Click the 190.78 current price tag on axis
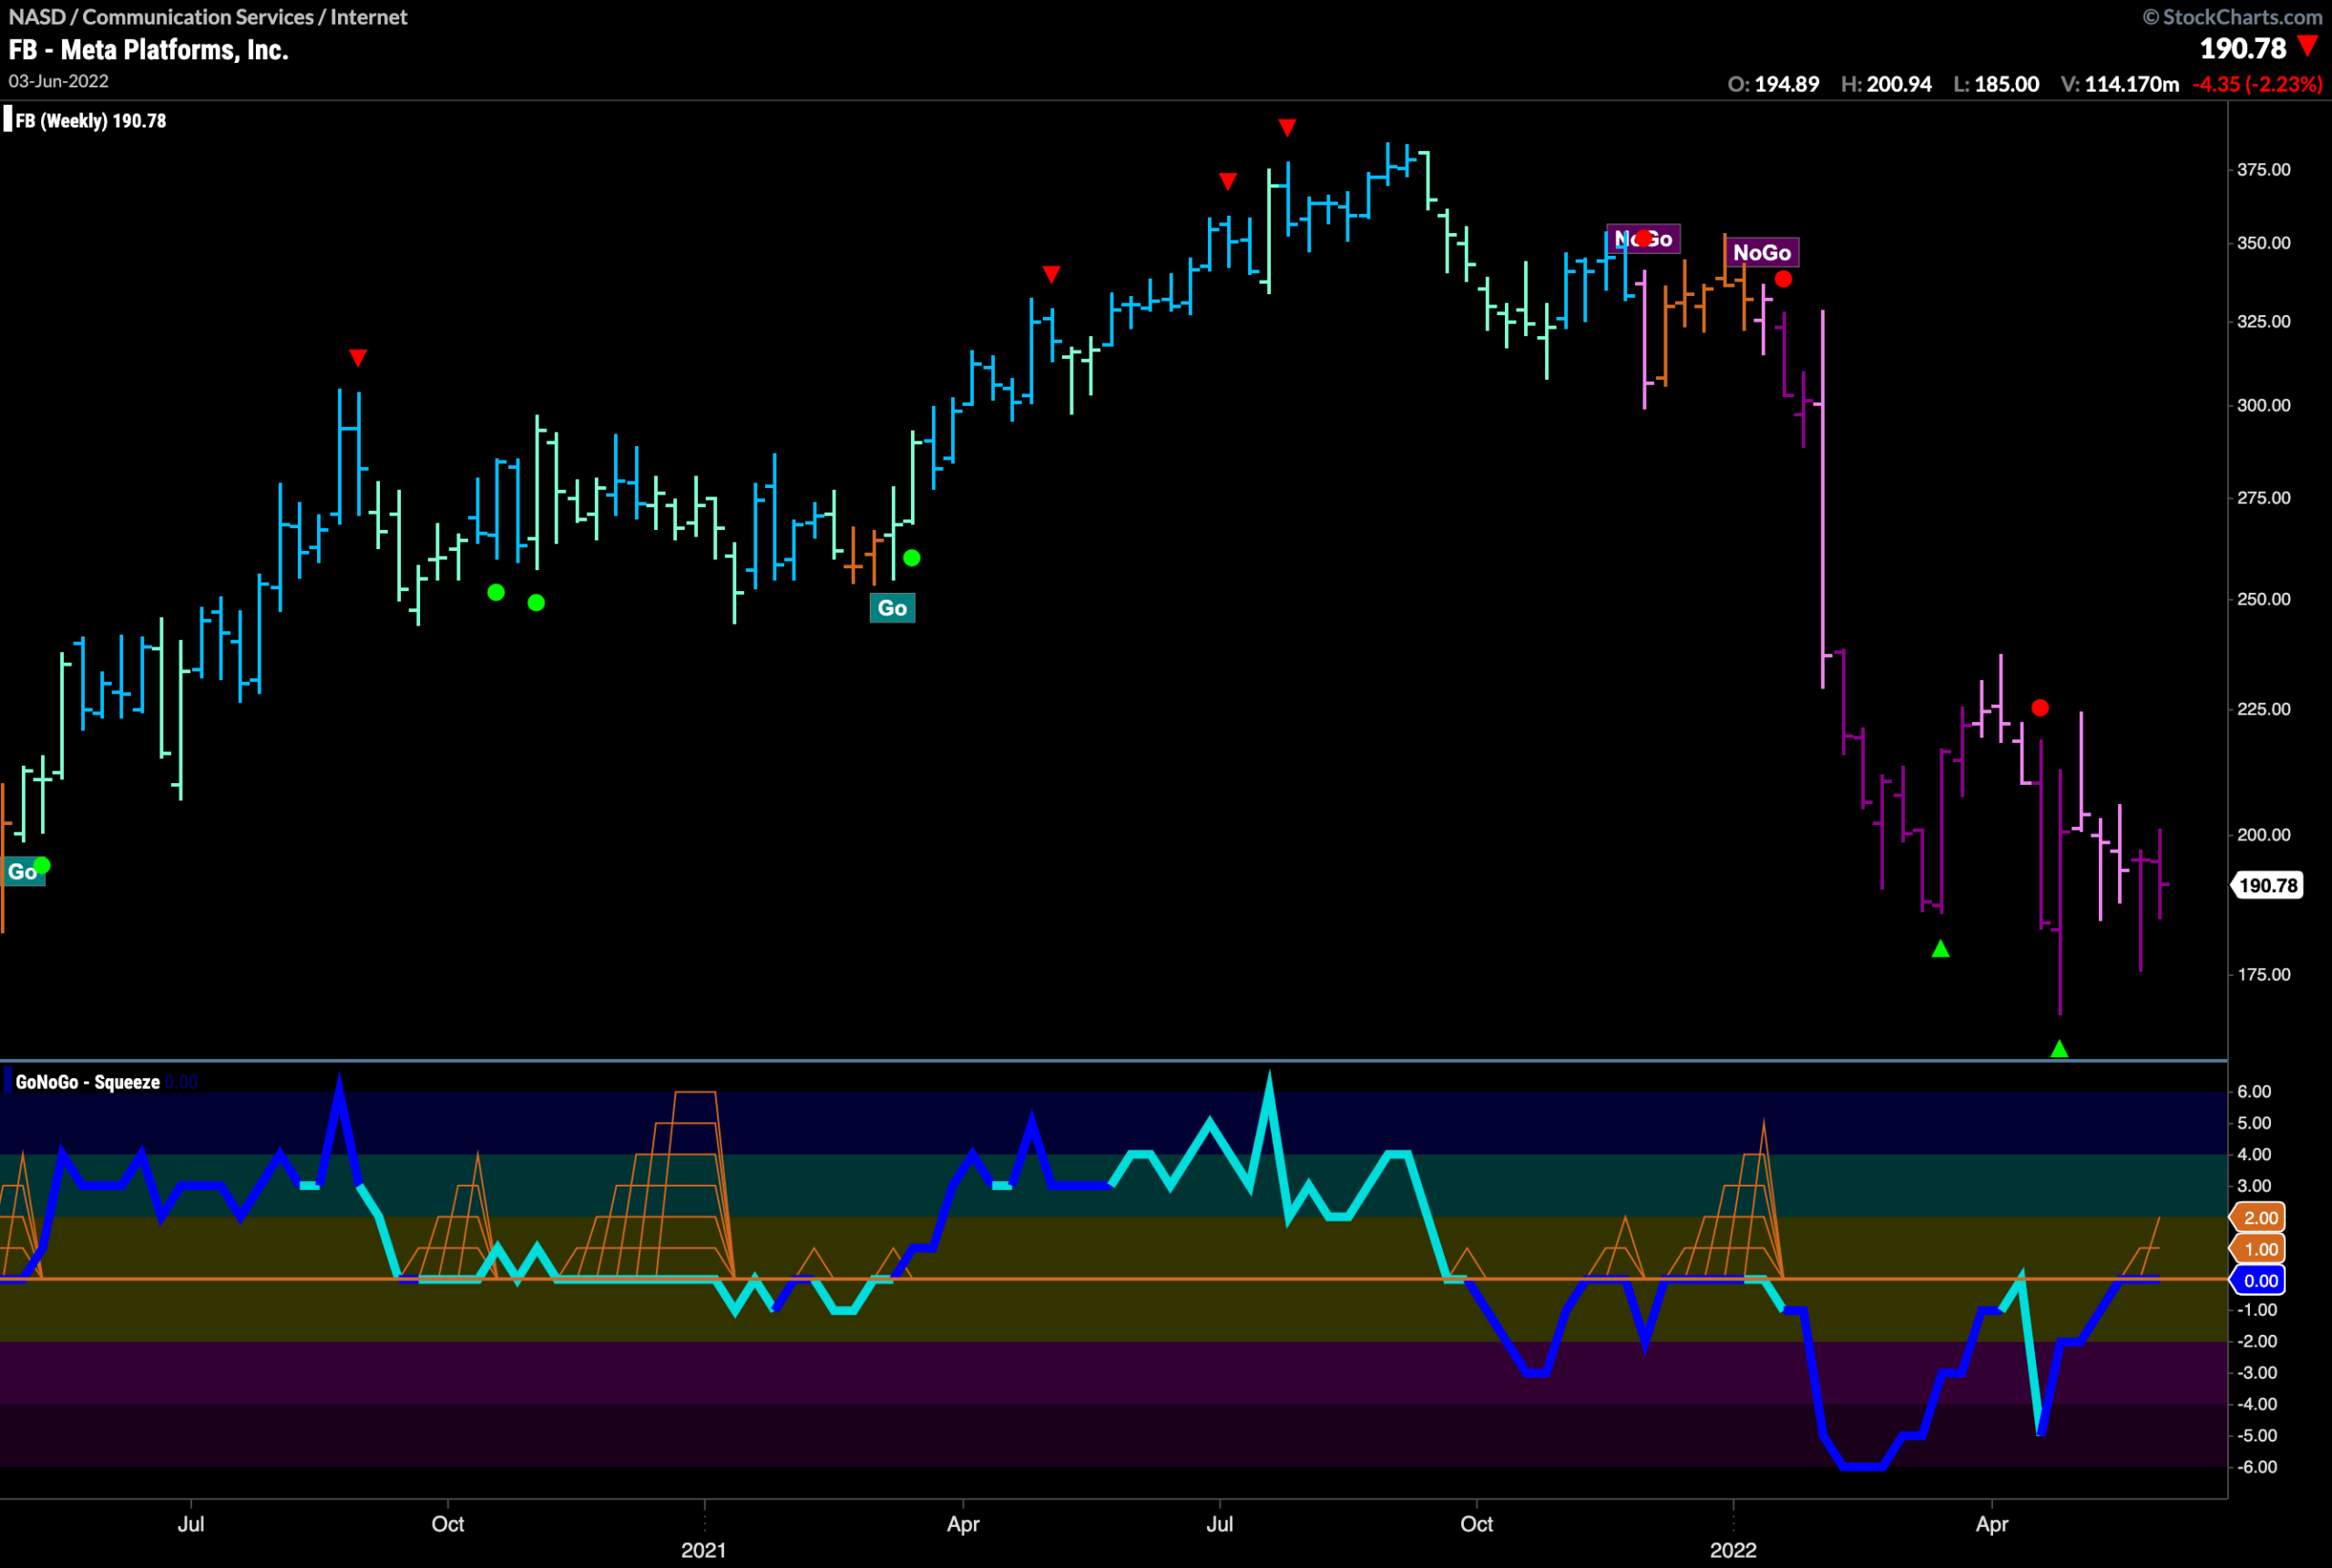The image size is (2332, 1568). click(2267, 885)
